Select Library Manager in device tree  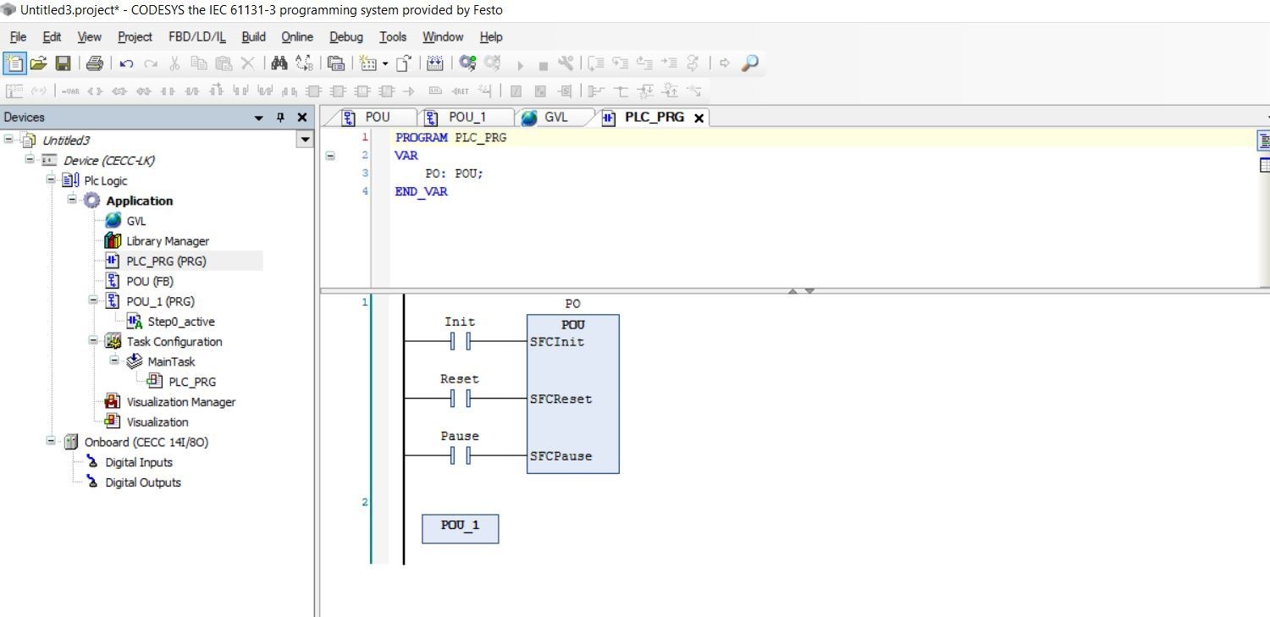tap(167, 241)
